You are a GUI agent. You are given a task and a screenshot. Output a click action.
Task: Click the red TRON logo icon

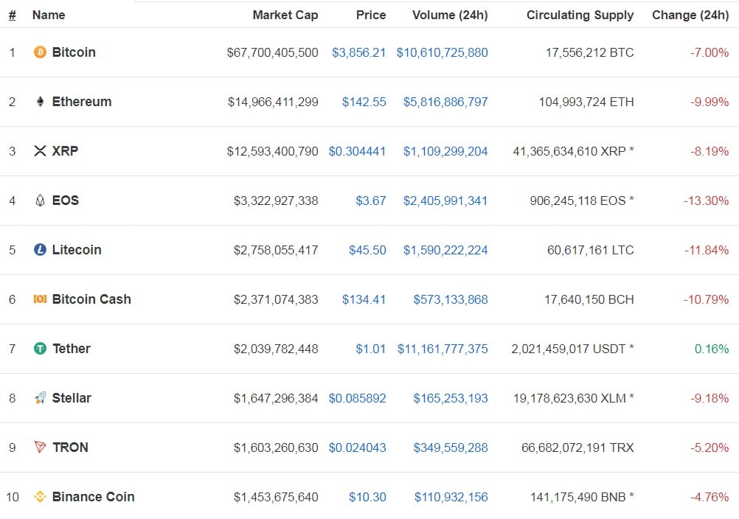(x=40, y=447)
